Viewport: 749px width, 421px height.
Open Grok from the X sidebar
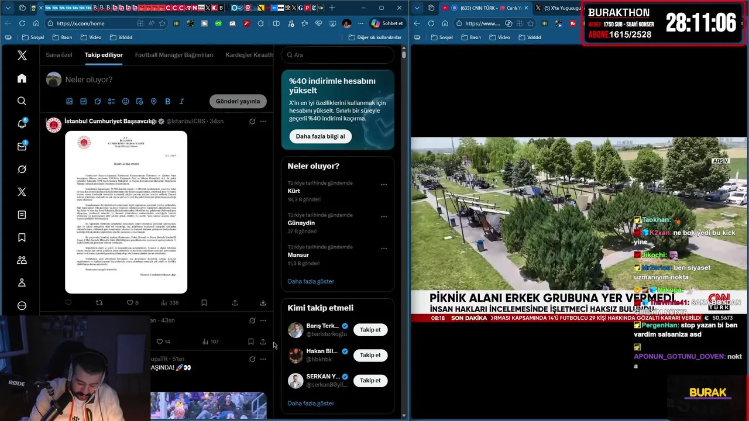[x=22, y=169]
